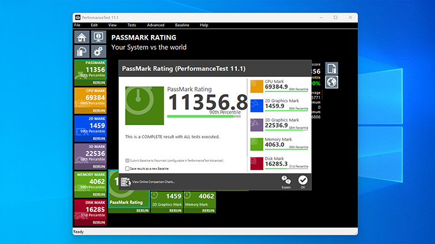Screen dimensions: 435x244
Task: Select the Memory Mark 4062 sidebar tile
Action: coord(90,181)
